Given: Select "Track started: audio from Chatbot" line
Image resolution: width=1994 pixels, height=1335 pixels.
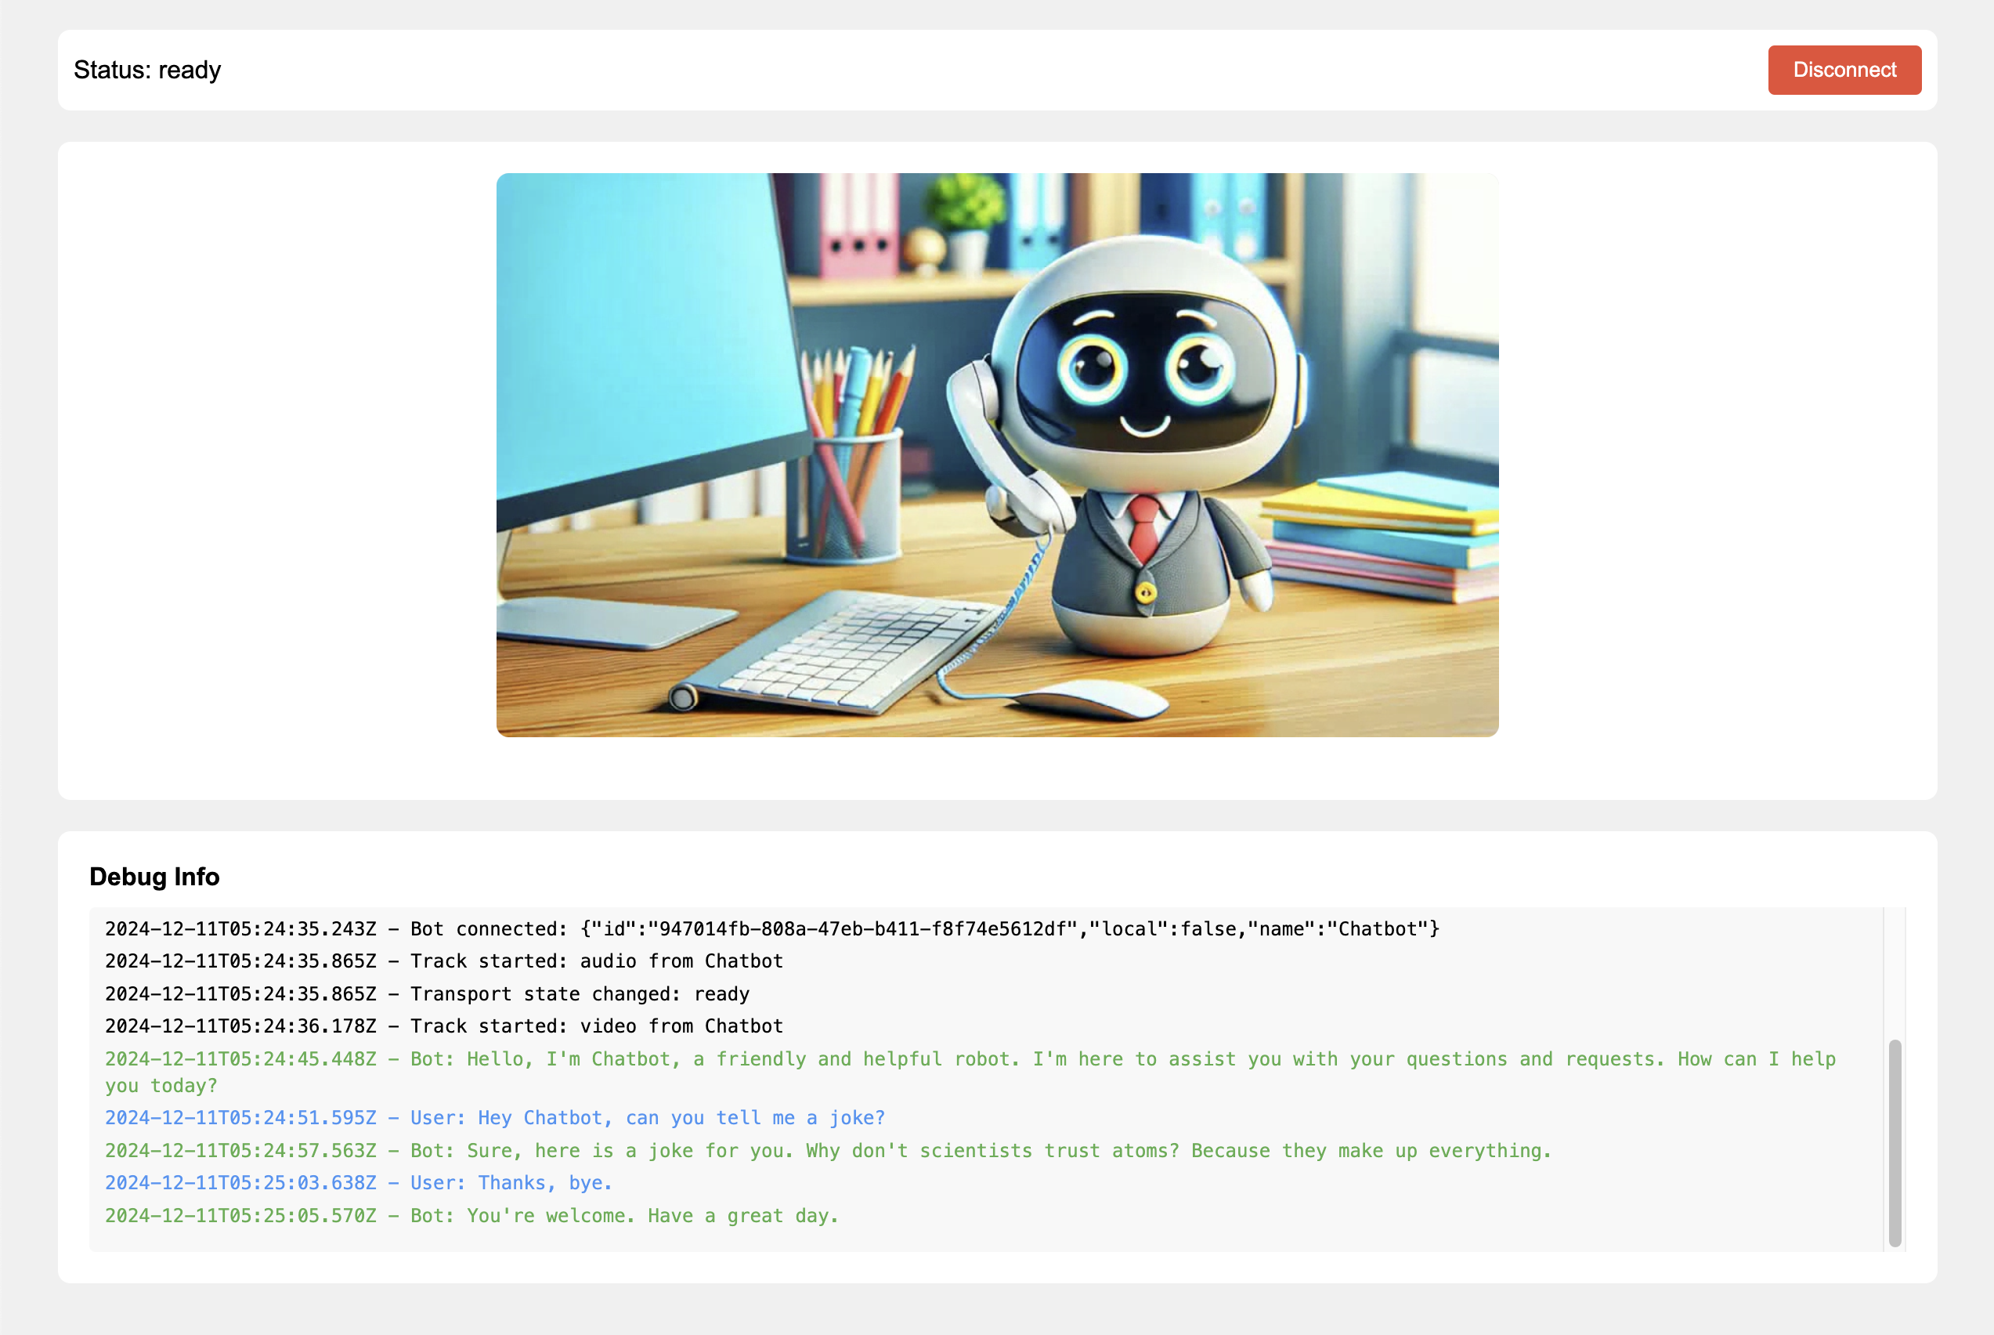Looking at the screenshot, I should pyautogui.click(x=596, y=961).
